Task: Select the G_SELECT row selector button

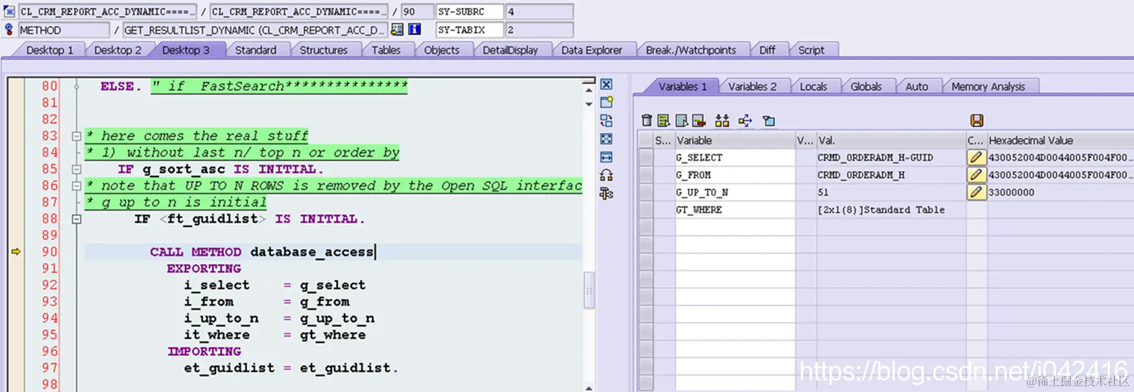Action: tap(646, 157)
